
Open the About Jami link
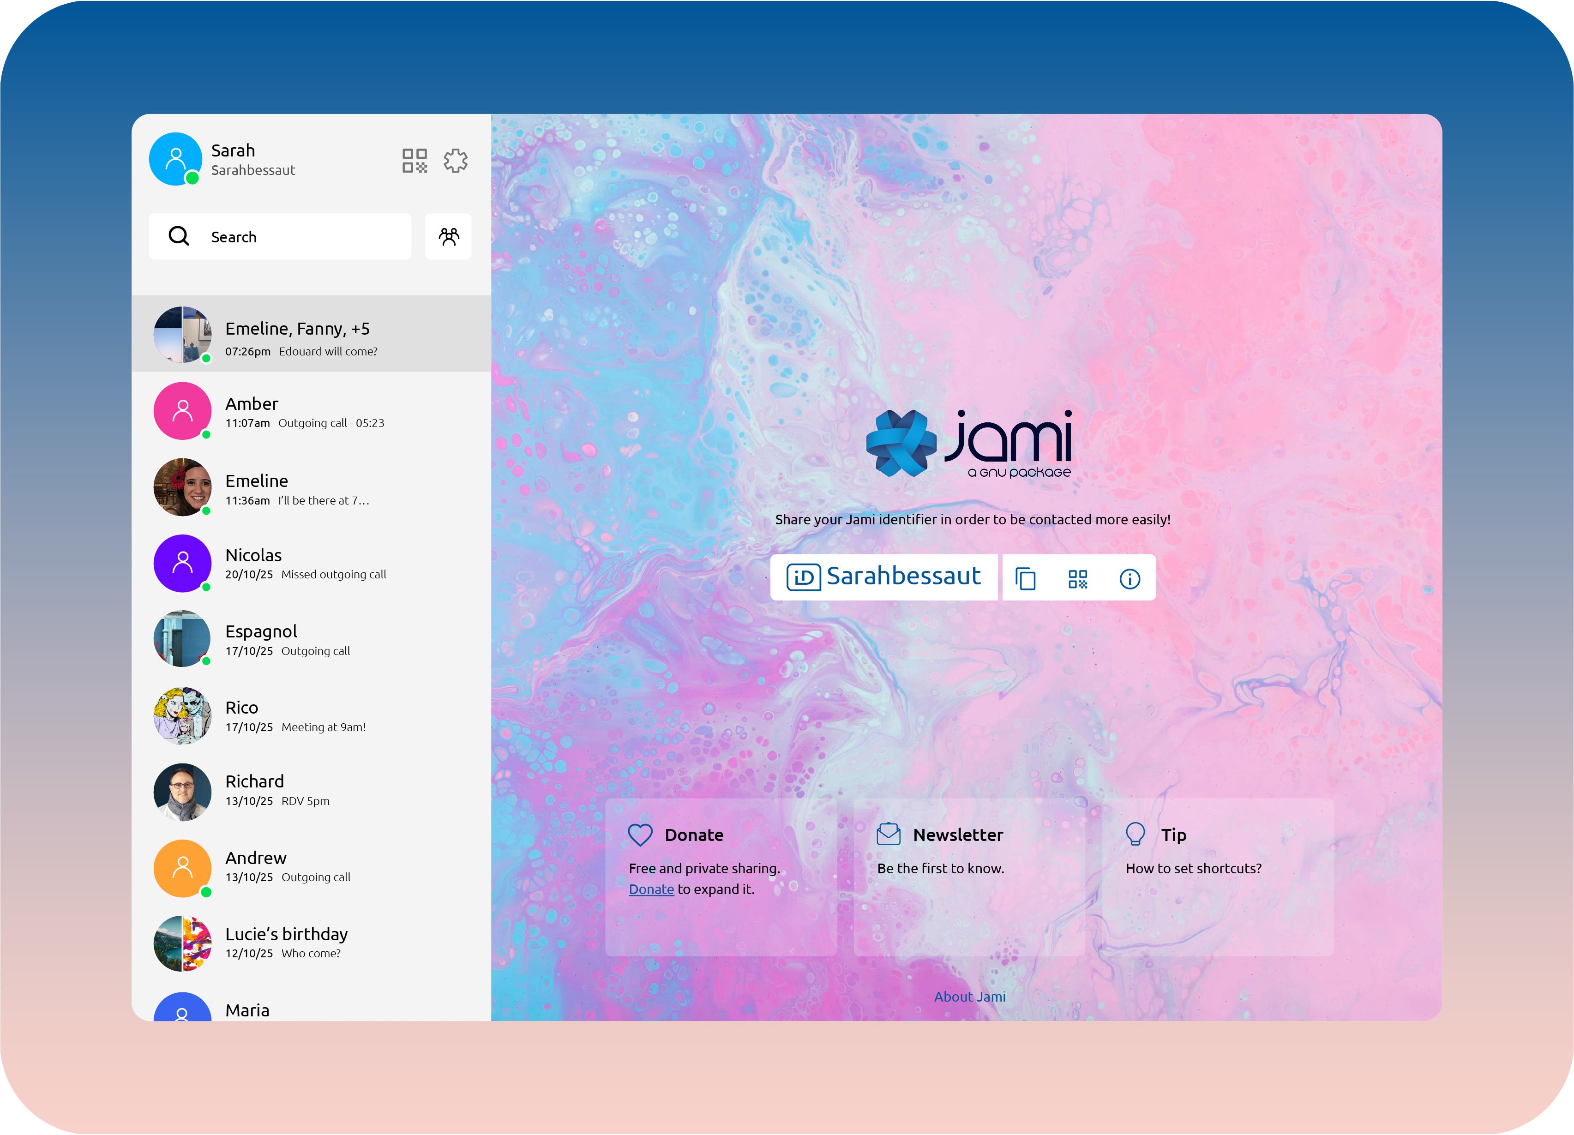click(969, 997)
